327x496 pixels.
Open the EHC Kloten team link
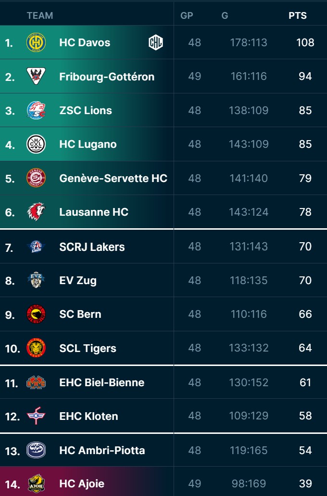(88, 416)
